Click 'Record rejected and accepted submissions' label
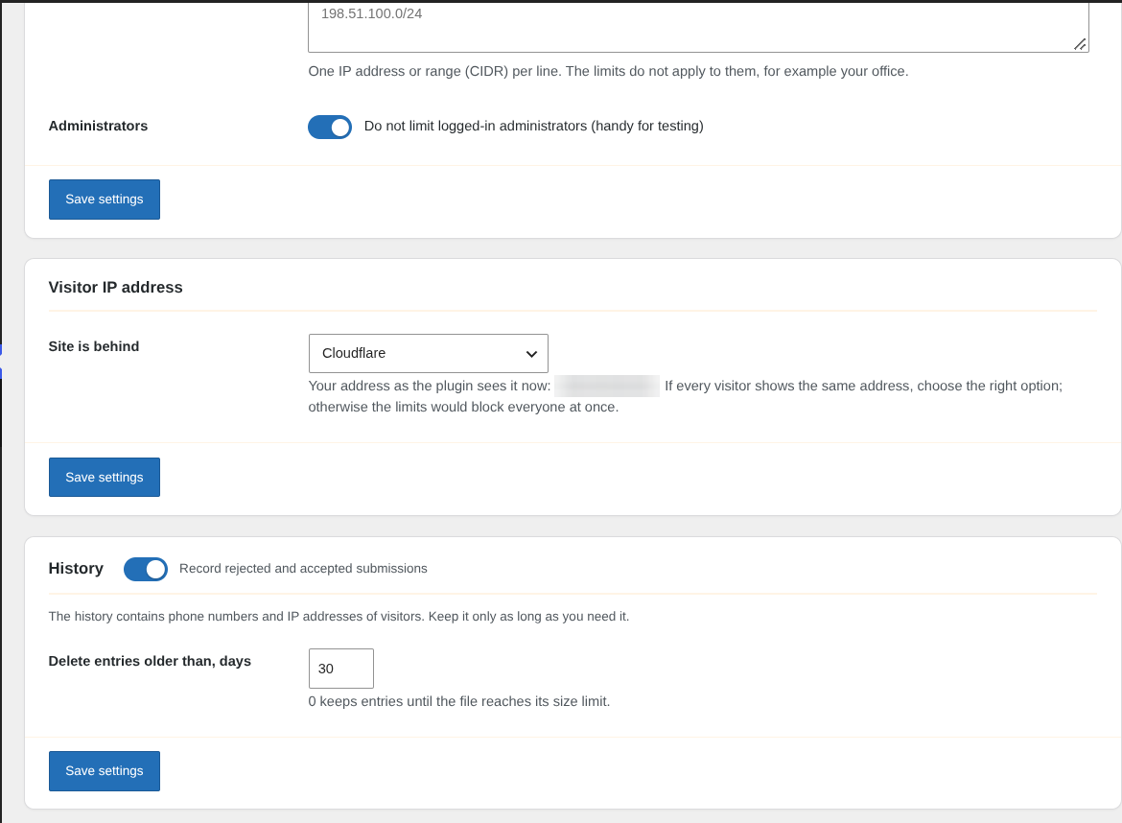The height and width of the screenshot is (823, 1122). pos(303,568)
